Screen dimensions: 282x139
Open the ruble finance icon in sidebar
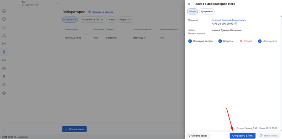pyautogui.click(x=4, y=77)
